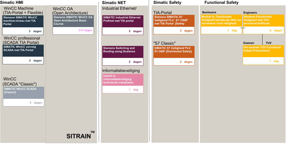Viewport: 296px width, 148px height.
Task: Click the WinCC OA Open Architecture Basic Course
Action: click(x=73, y=21)
